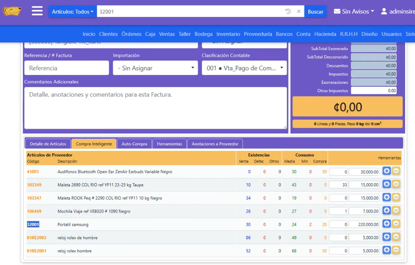Click the Referencia input field
The height and width of the screenshot is (265, 415).
(x=66, y=68)
